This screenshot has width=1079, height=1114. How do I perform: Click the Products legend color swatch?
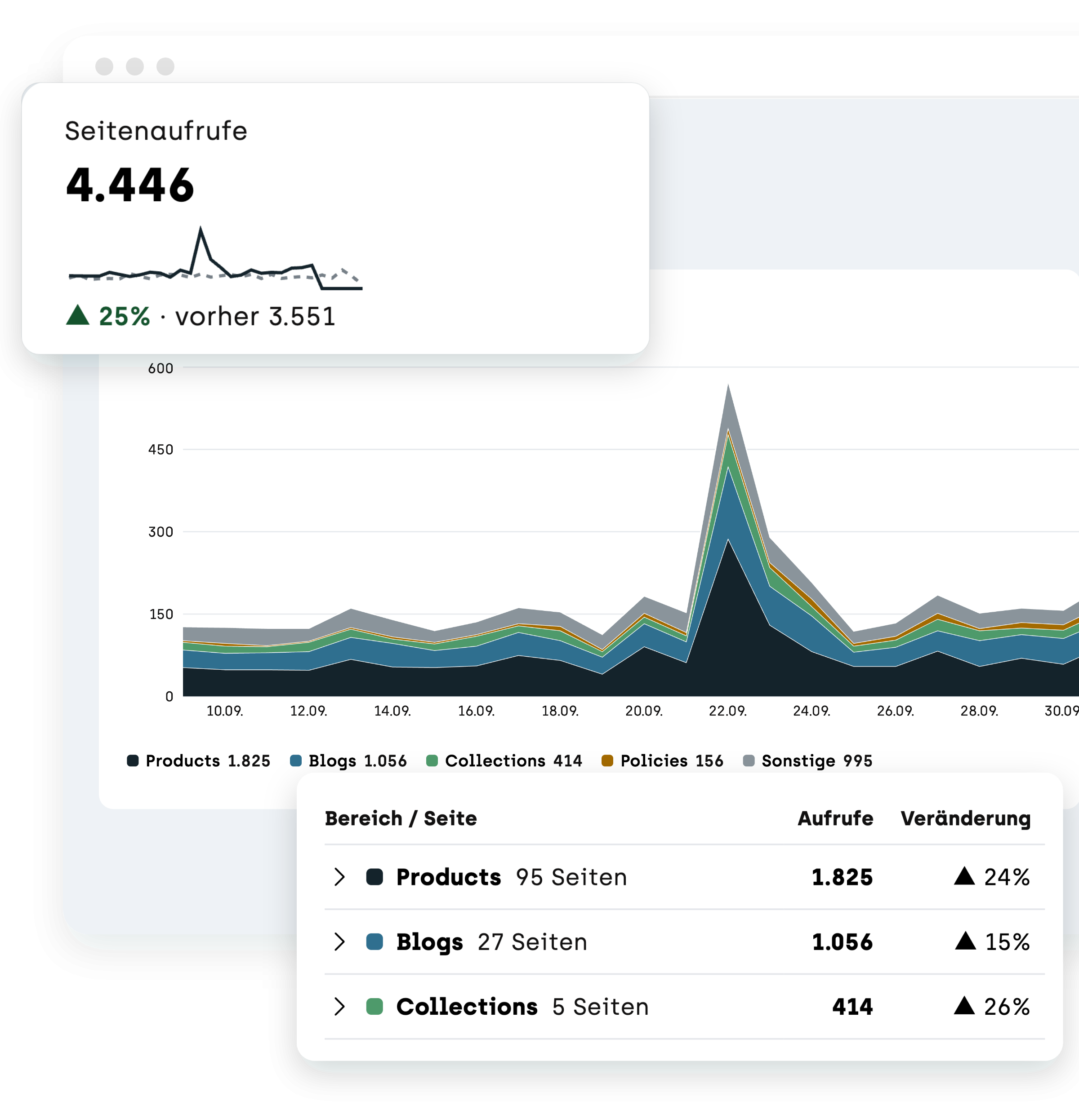133,760
